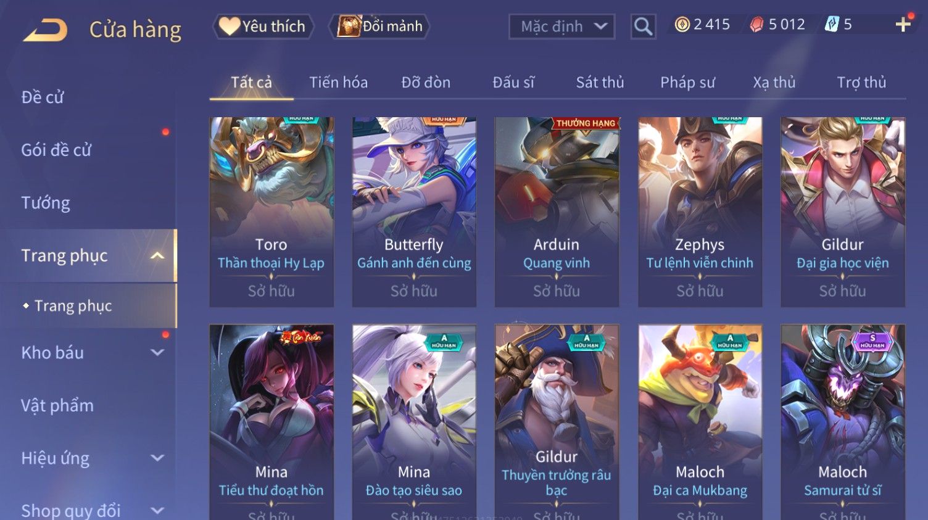Tap the back arrow icon
The image size is (928, 520).
click(45, 30)
